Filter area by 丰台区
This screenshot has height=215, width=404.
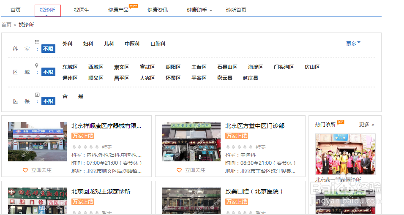tap(199, 67)
